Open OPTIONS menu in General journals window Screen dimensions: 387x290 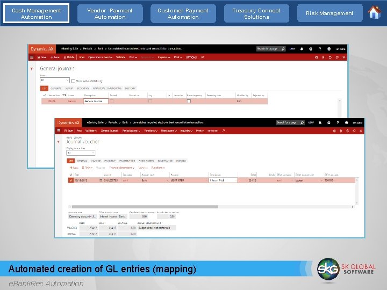[x=191, y=57]
